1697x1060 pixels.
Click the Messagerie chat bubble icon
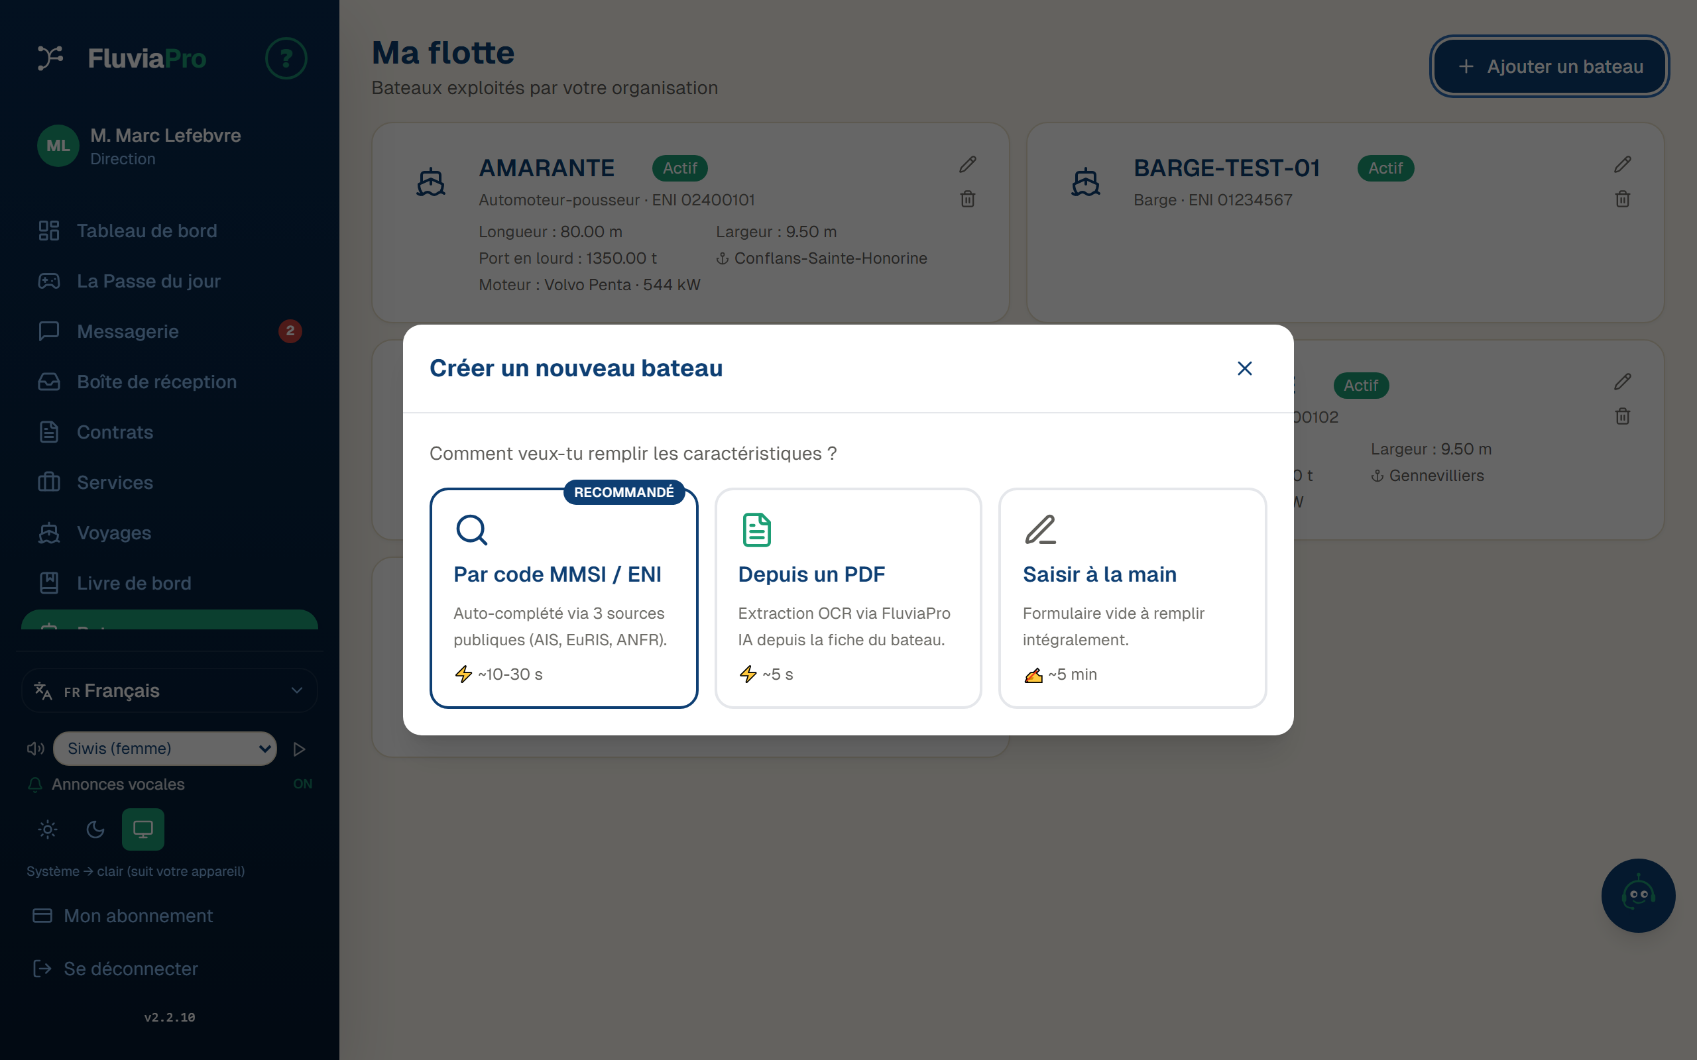pyautogui.click(x=48, y=331)
